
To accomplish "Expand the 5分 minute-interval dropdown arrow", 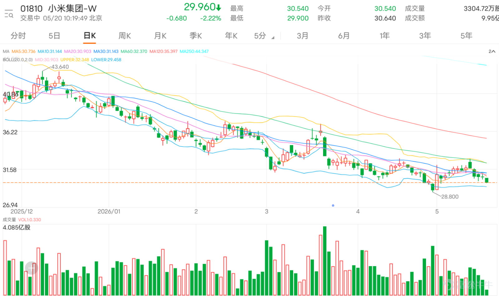I will [x=273, y=38].
